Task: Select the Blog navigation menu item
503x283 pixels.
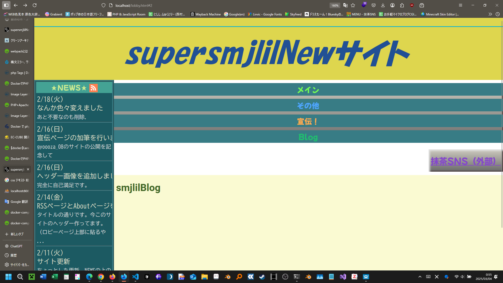Action: 308,137
